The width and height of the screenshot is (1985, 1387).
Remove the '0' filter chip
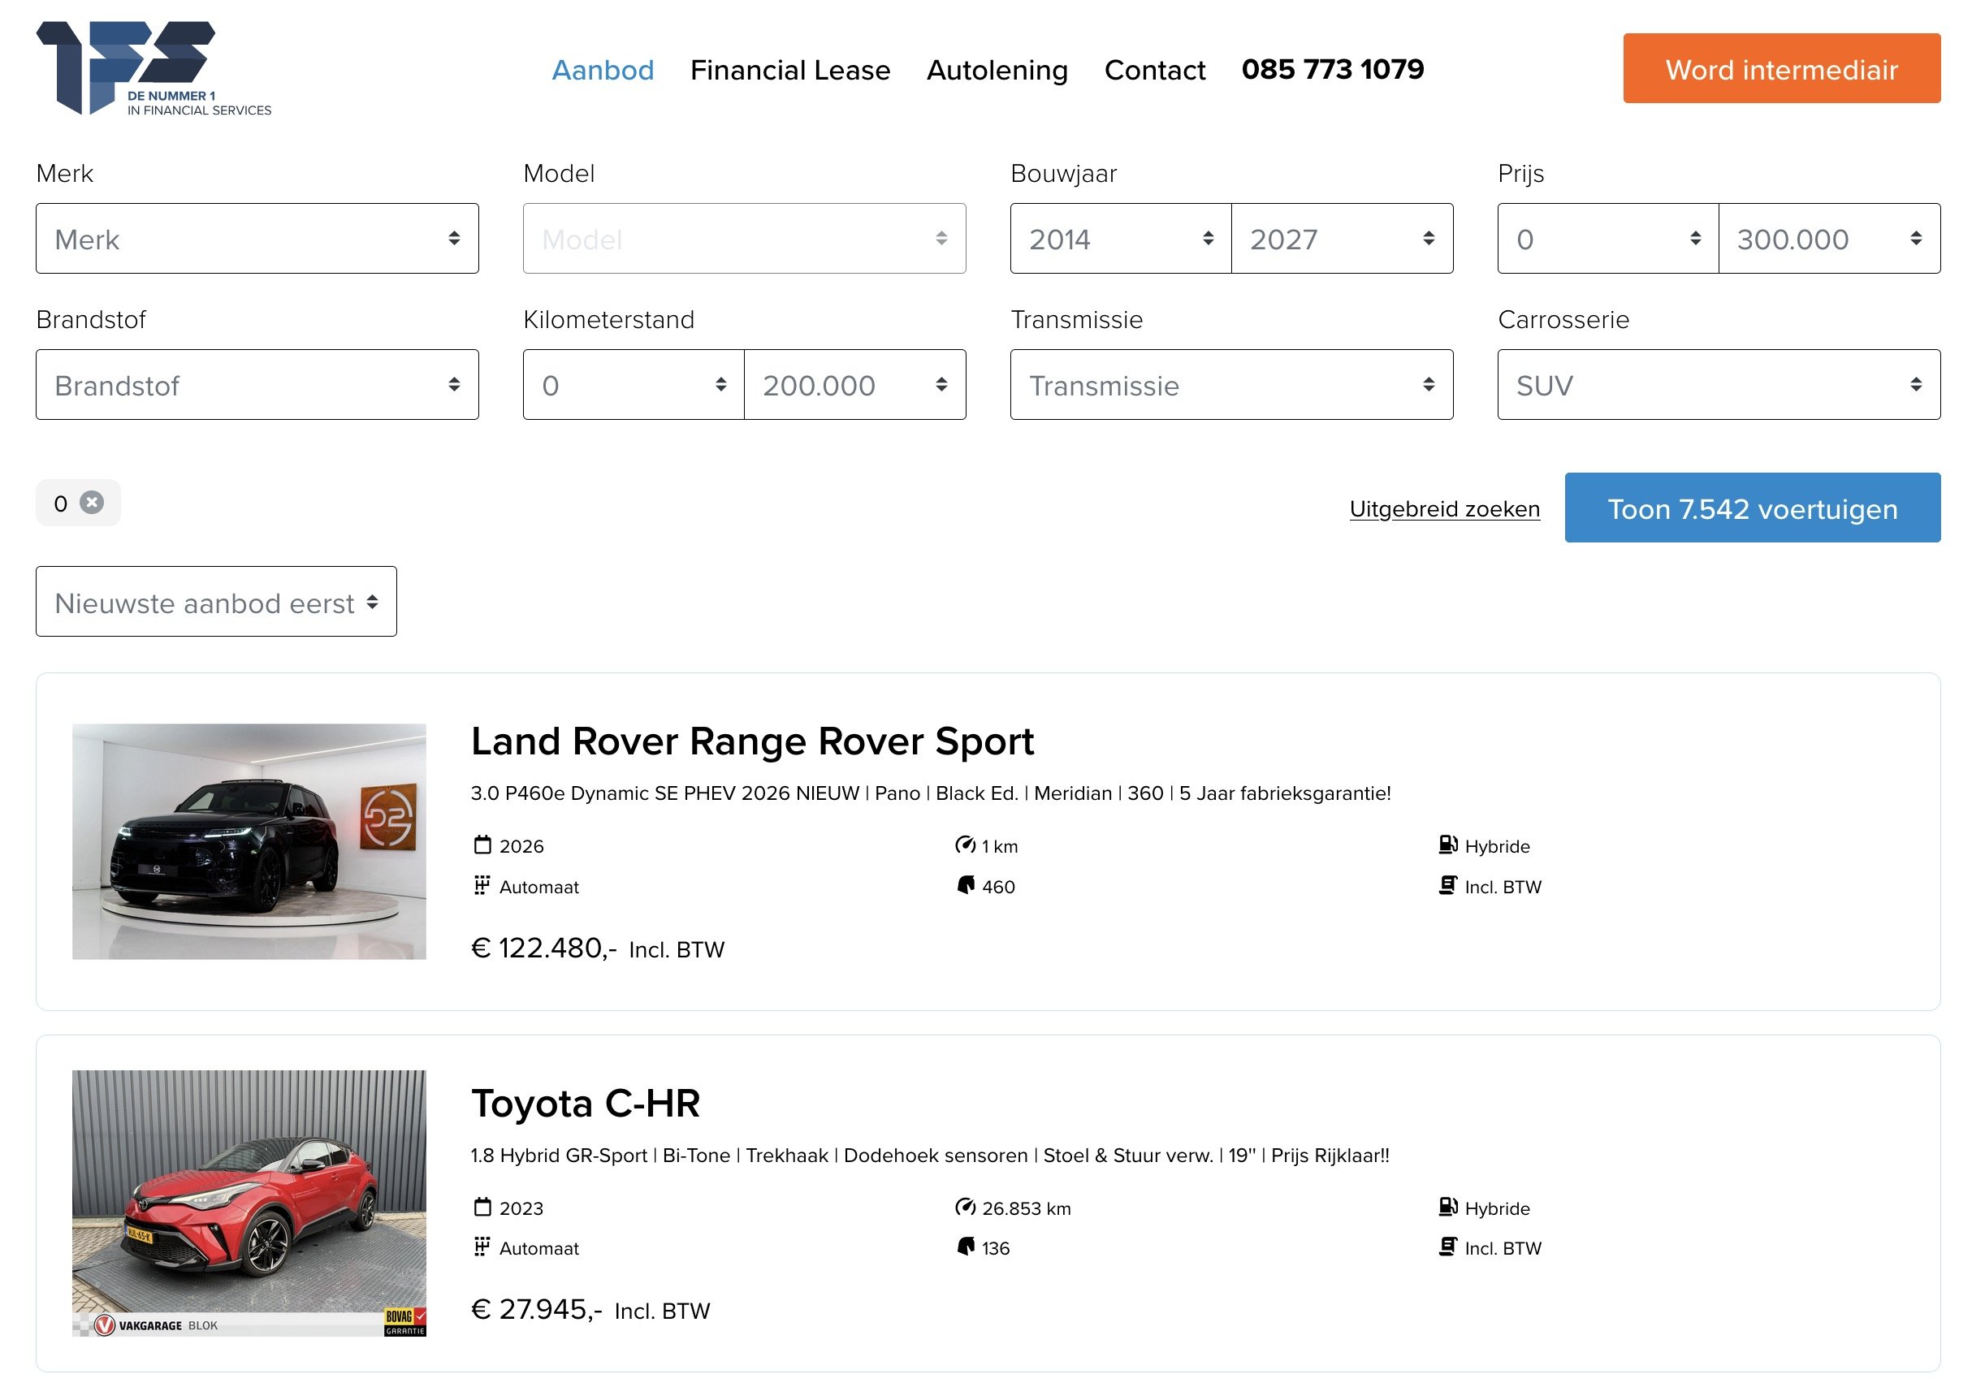click(92, 502)
